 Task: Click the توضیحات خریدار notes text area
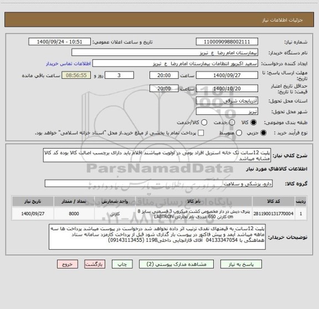click(157, 237)
